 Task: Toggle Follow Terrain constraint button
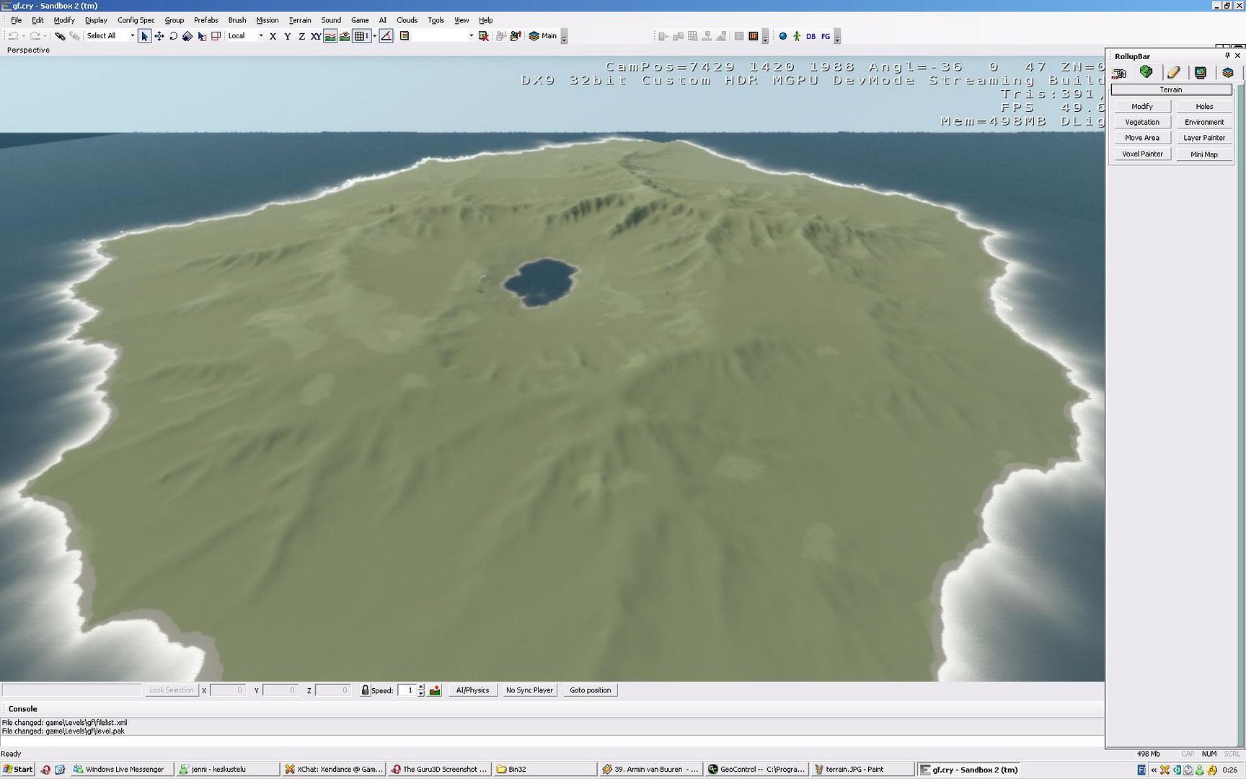click(x=330, y=36)
